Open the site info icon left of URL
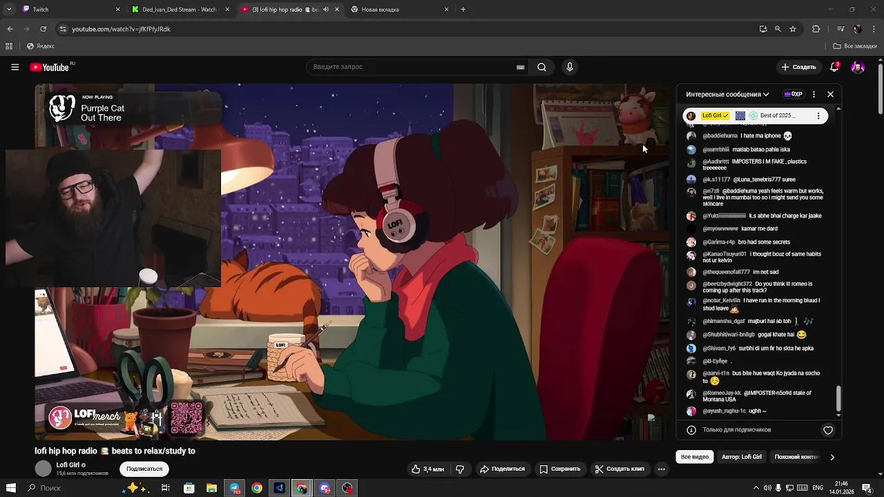 pyautogui.click(x=63, y=29)
